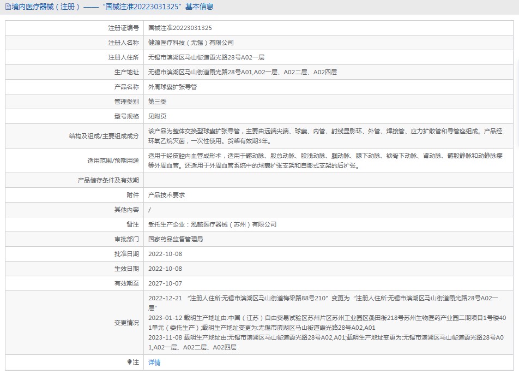This screenshot has width=519, height=374.
Task: Click the document icon in the page header
Action: [x=8, y=7]
